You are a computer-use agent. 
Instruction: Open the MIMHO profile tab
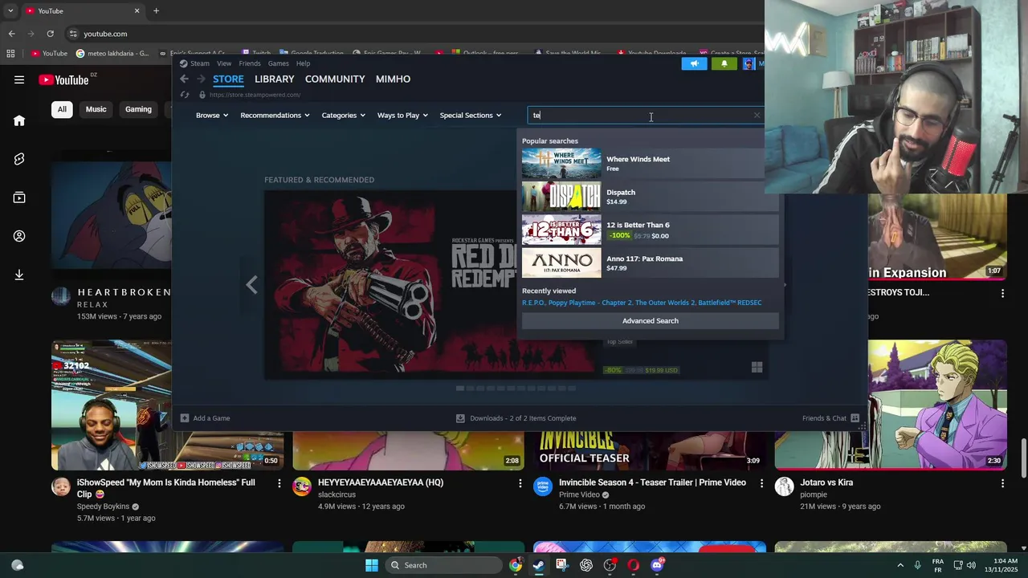click(x=393, y=79)
